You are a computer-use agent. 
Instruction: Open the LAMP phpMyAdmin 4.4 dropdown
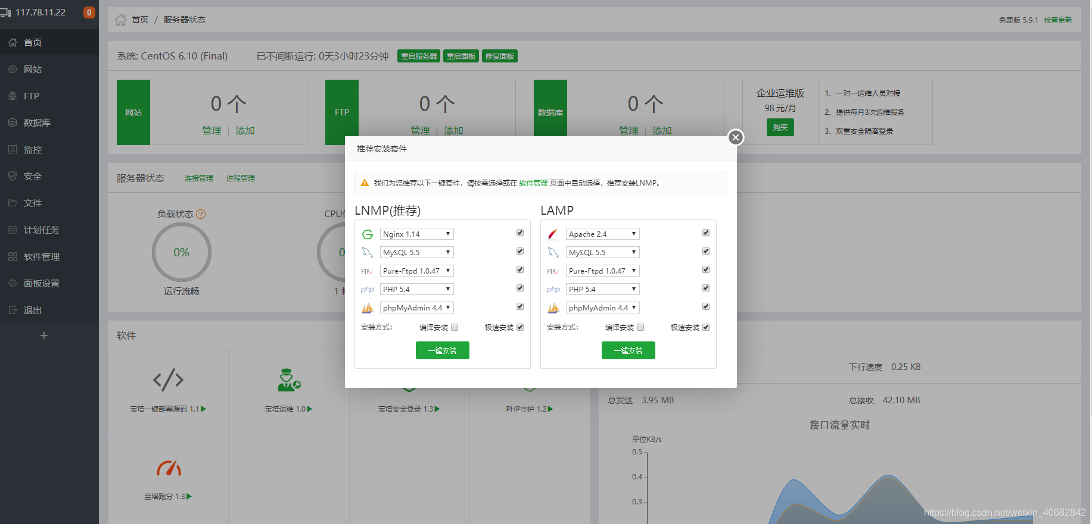(603, 308)
